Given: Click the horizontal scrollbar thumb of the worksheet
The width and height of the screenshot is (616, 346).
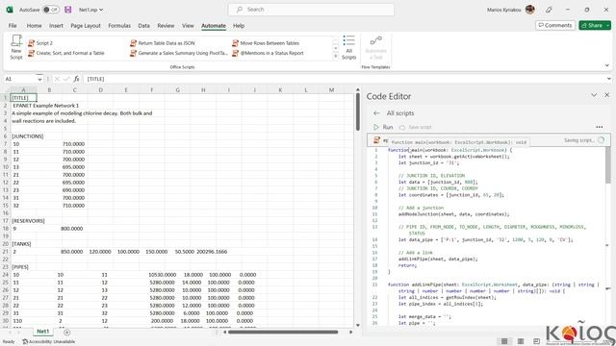Looking at the screenshot, I should 283,332.
